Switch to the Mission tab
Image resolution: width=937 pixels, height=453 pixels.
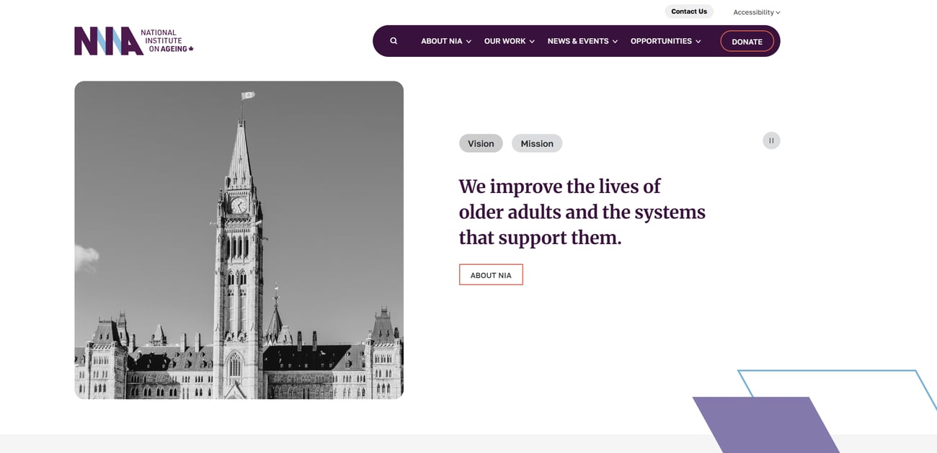(x=537, y=143)
